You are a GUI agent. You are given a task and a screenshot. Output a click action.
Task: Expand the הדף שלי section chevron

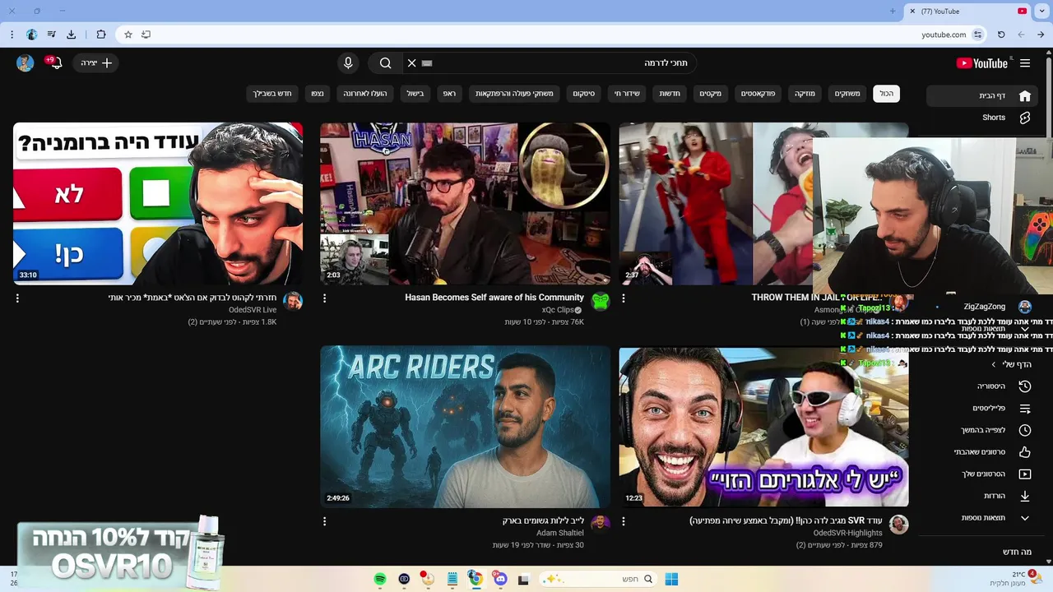click(x=993, y=364)
